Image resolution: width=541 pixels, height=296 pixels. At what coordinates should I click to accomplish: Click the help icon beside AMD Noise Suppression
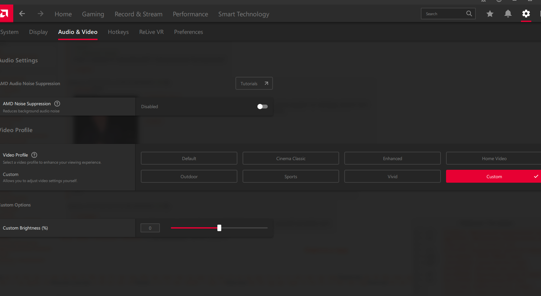57,104
